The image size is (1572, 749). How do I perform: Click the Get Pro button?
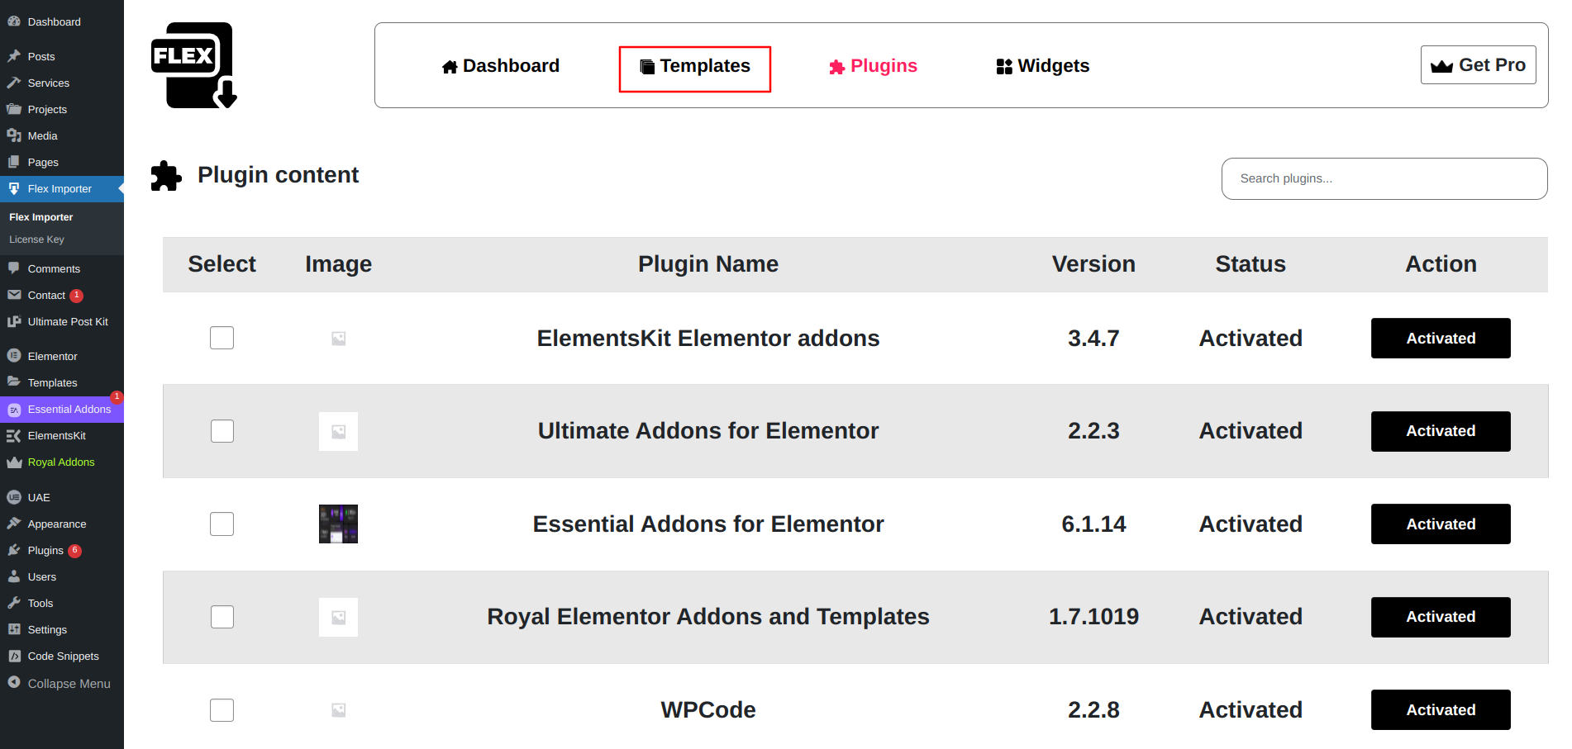pos(1478,65)
